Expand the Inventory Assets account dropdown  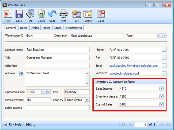(161, 96)
